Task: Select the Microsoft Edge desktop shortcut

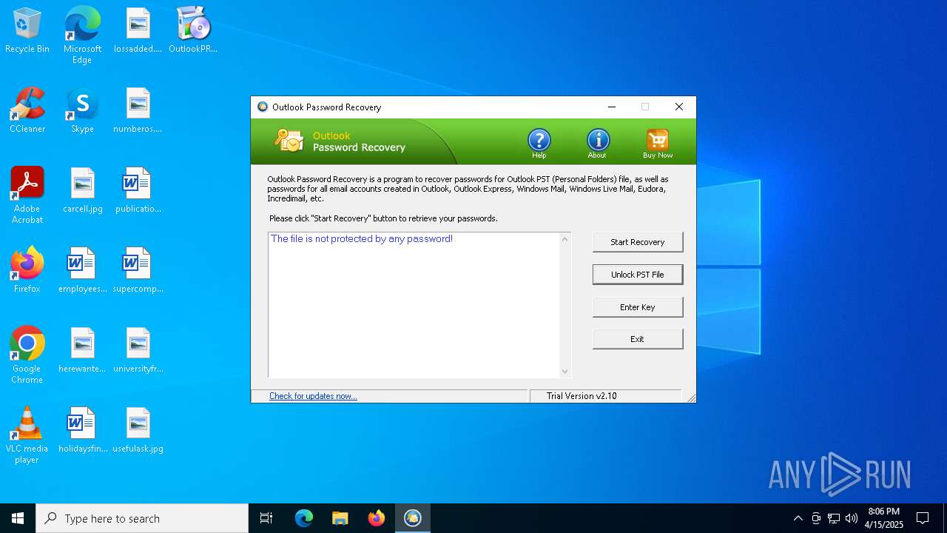Action: point(82,36)
